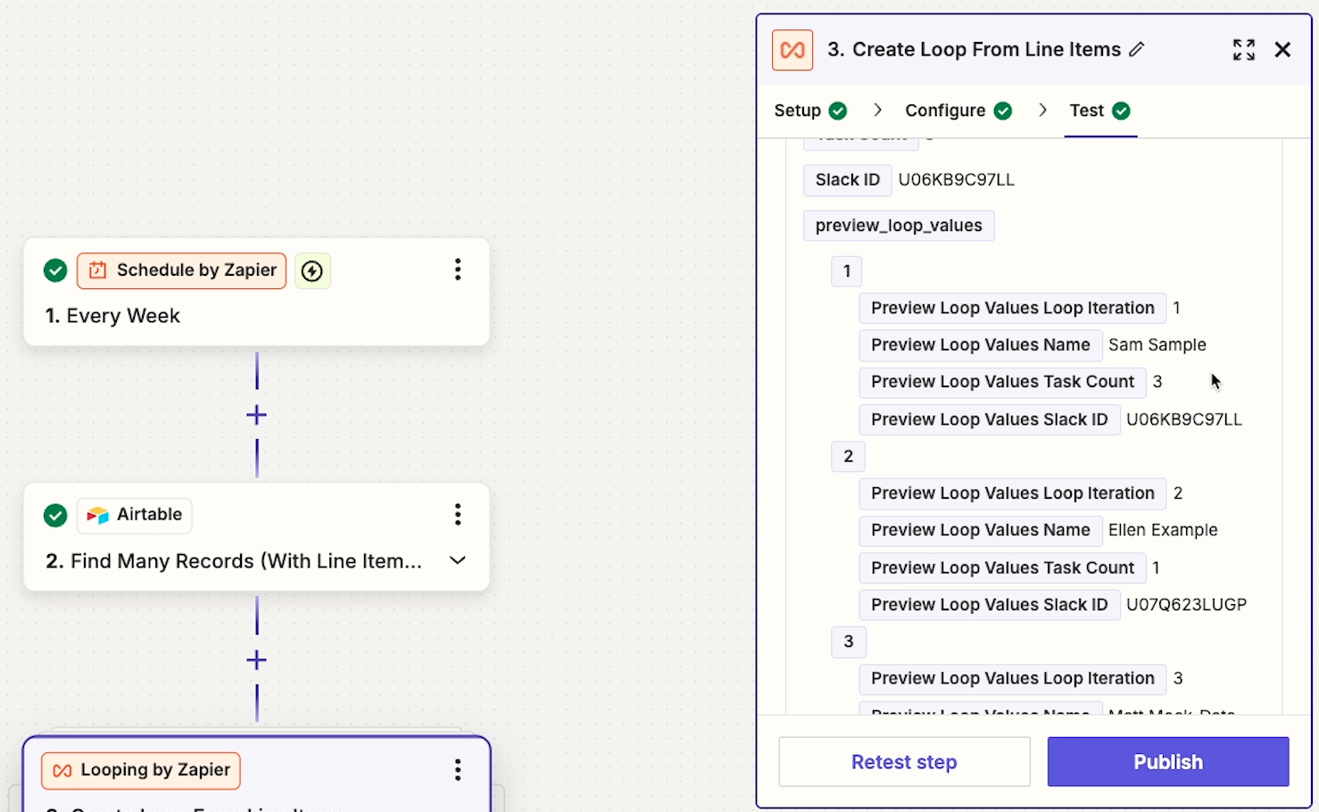Click the lightning bolt trigger icon on step 1
The height and width of the screenshot is (812, 1319).
pos(312,270)
